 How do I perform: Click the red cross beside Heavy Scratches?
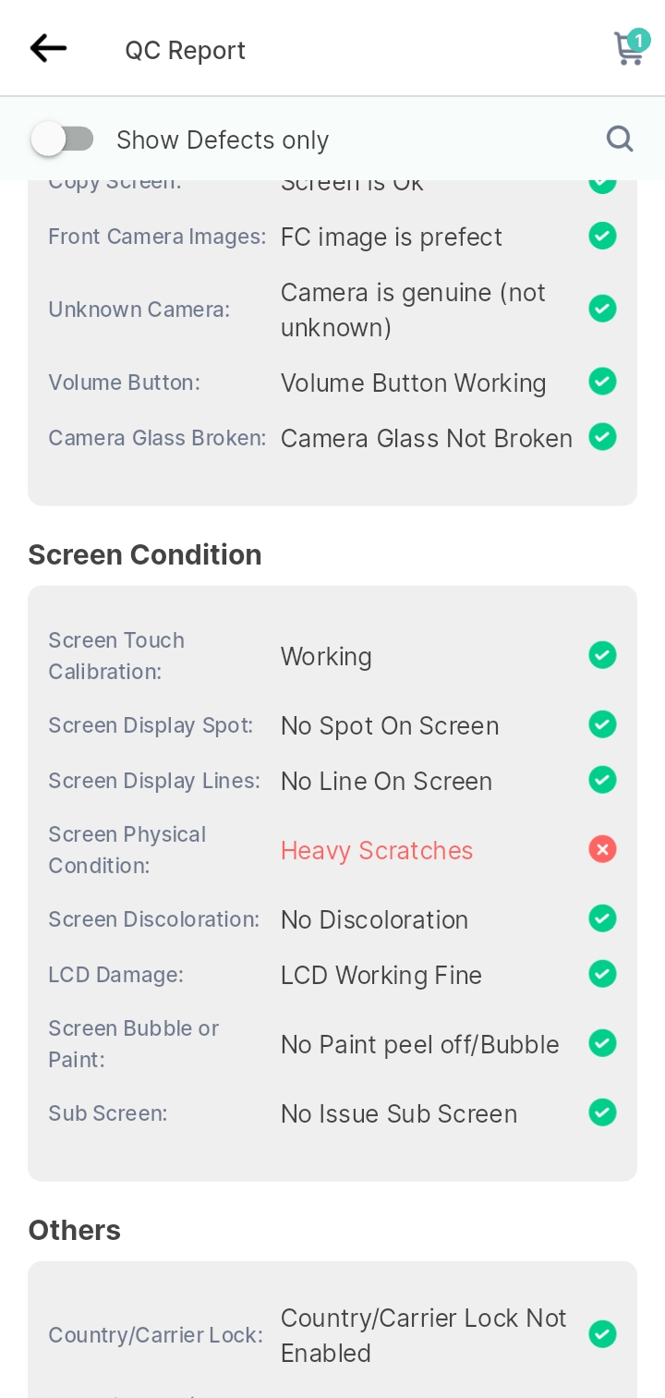click(603, 849)
